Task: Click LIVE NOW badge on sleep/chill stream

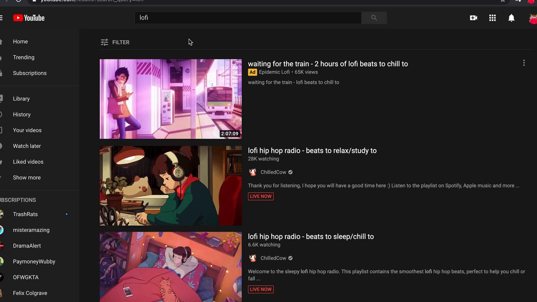Action: pos(261,289)
